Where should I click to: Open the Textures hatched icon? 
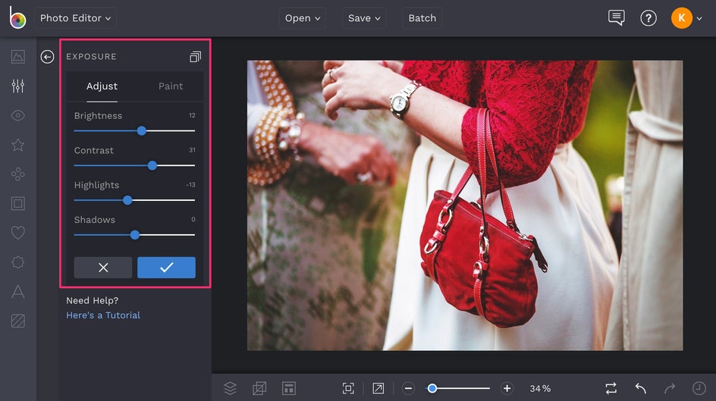click(x=17, y=321)
